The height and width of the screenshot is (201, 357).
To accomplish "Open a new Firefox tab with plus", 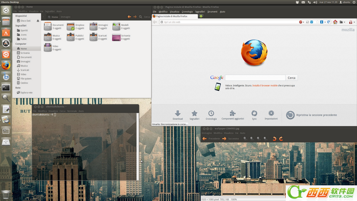I will click(201, 16).
